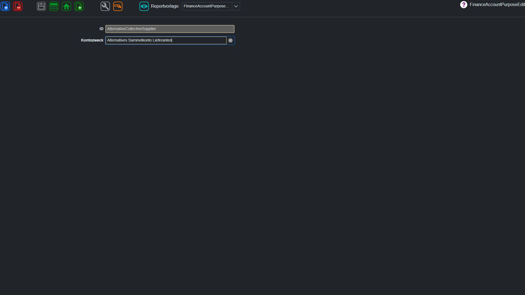Viewport: 525px width, 295px height.
Task: Click the ID field label
Action: click(101, 29)
